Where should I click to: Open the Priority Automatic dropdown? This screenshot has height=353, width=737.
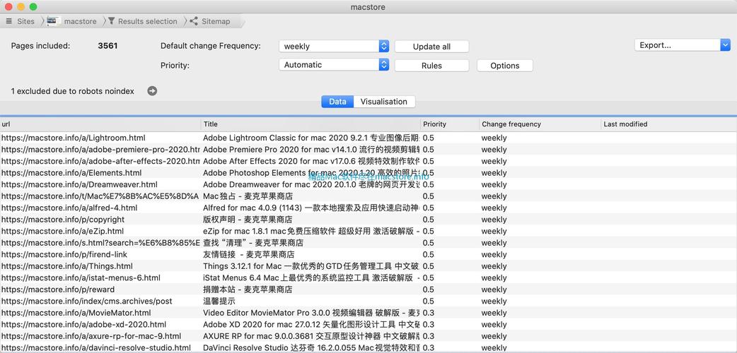[334, 65]
